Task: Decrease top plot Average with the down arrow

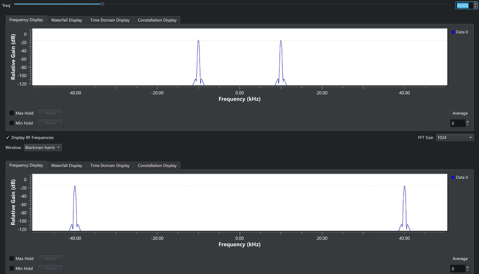Action: coord(467,125)
